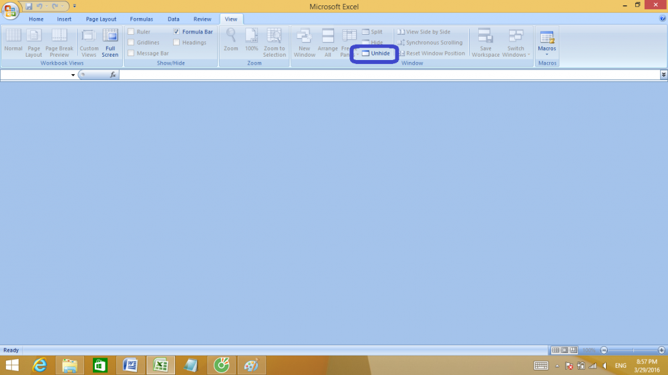Open a New Window

pyautogui.click(x=304, y=43)
